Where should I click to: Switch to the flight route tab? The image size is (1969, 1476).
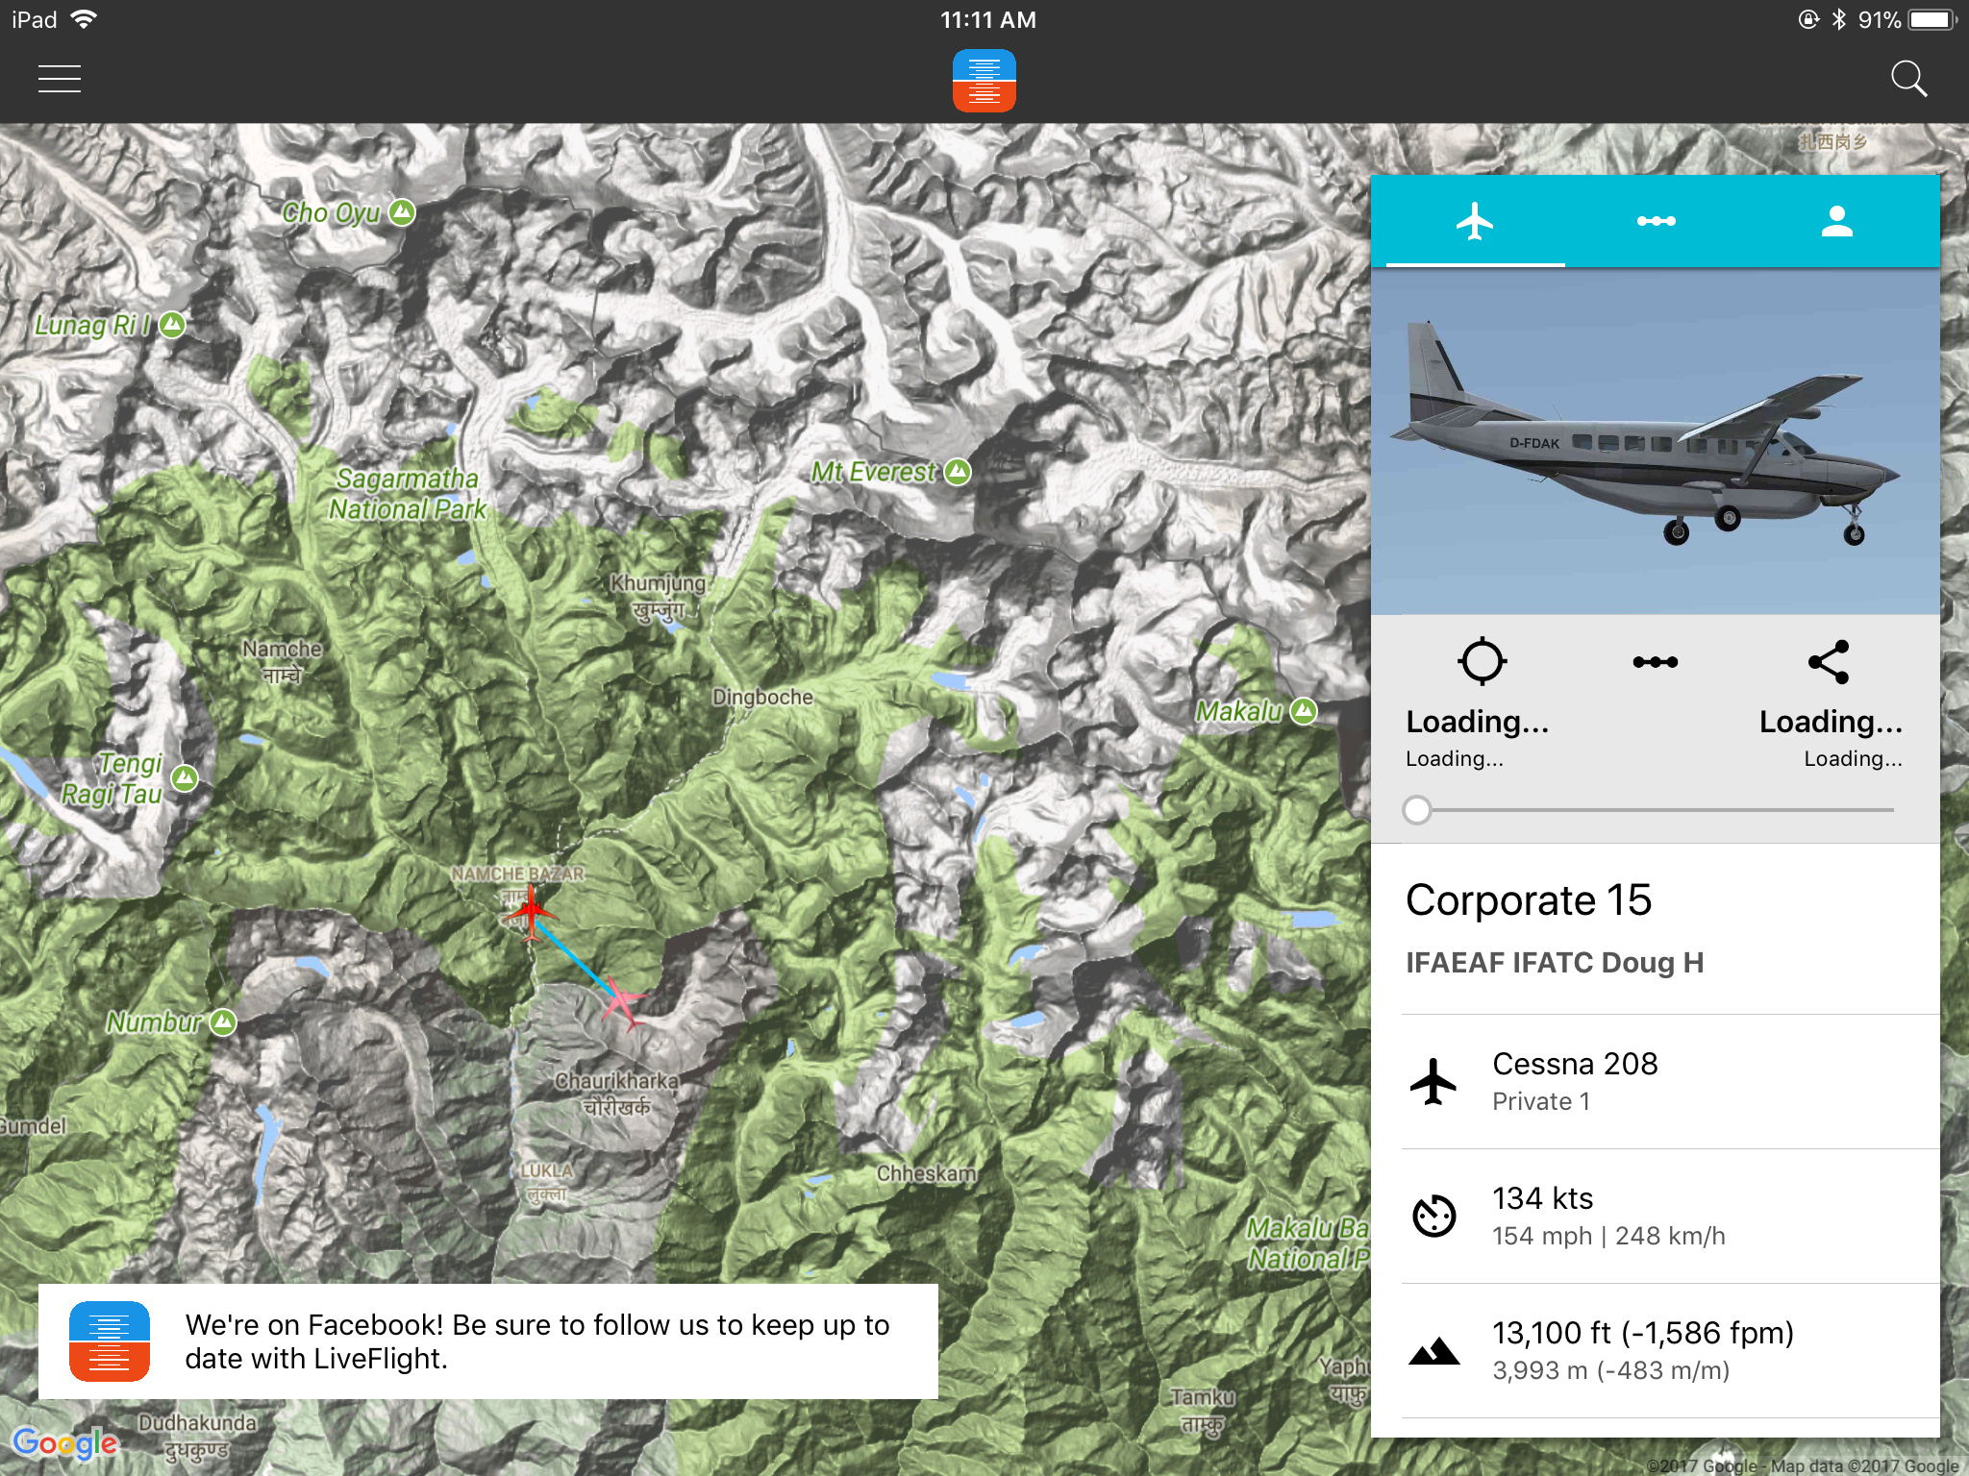[x=1656, y=222]
